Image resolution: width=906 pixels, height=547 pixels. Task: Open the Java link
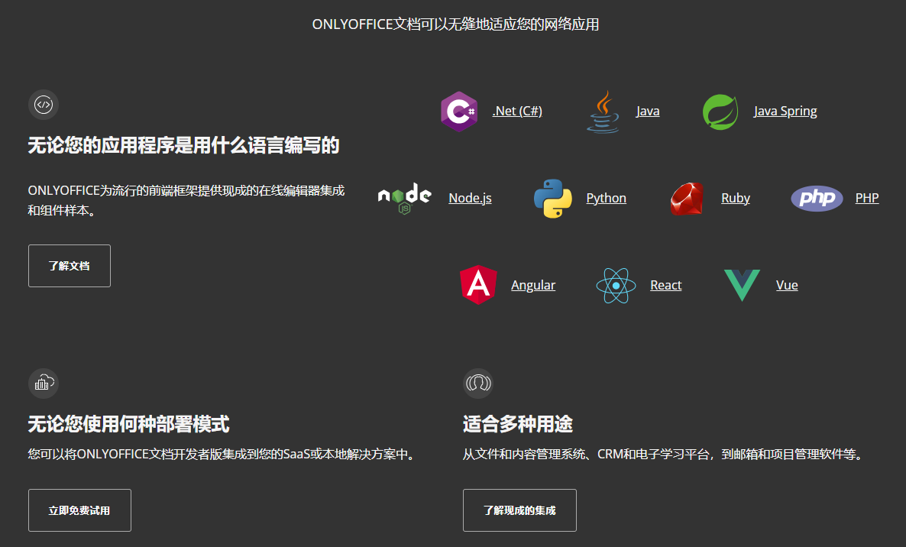tap(648, 111)
